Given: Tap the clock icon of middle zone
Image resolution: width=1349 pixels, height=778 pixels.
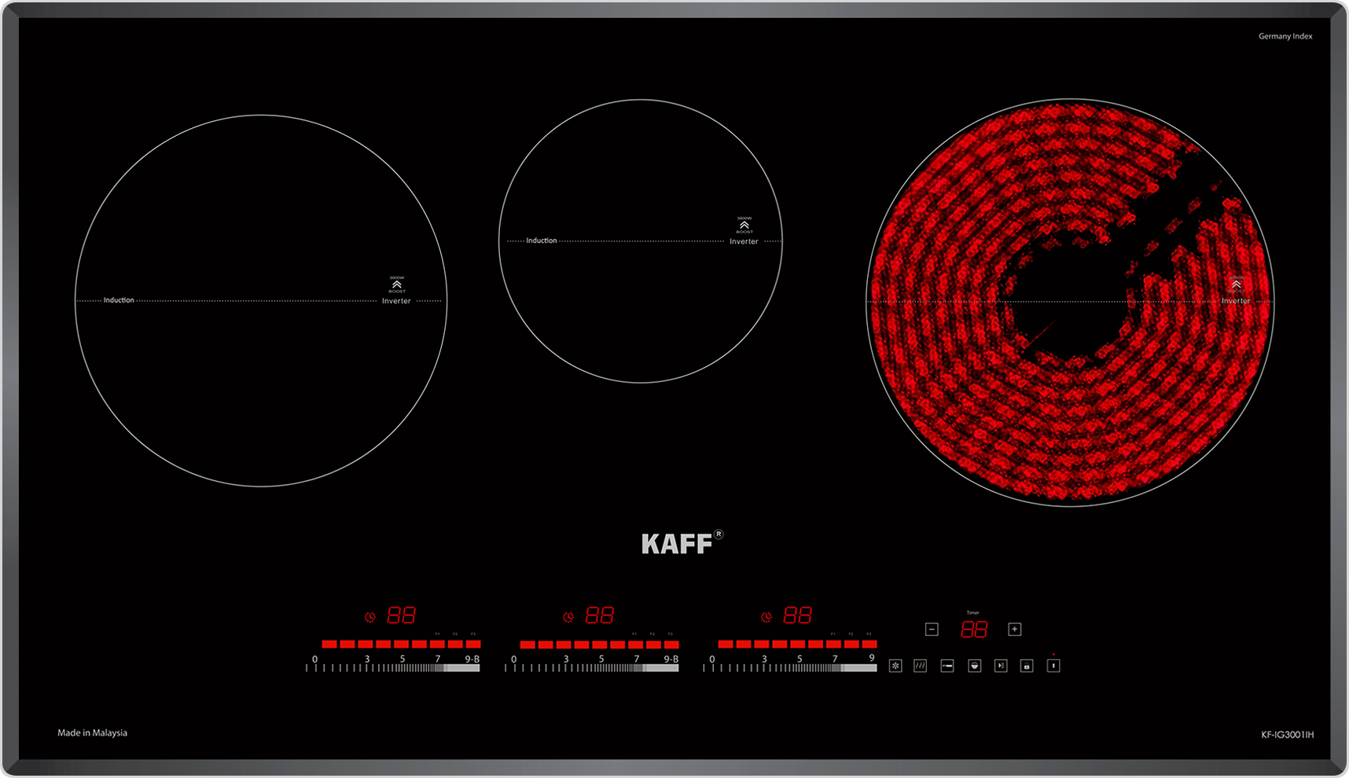Looking at the screenshot, I should (568, 617).
